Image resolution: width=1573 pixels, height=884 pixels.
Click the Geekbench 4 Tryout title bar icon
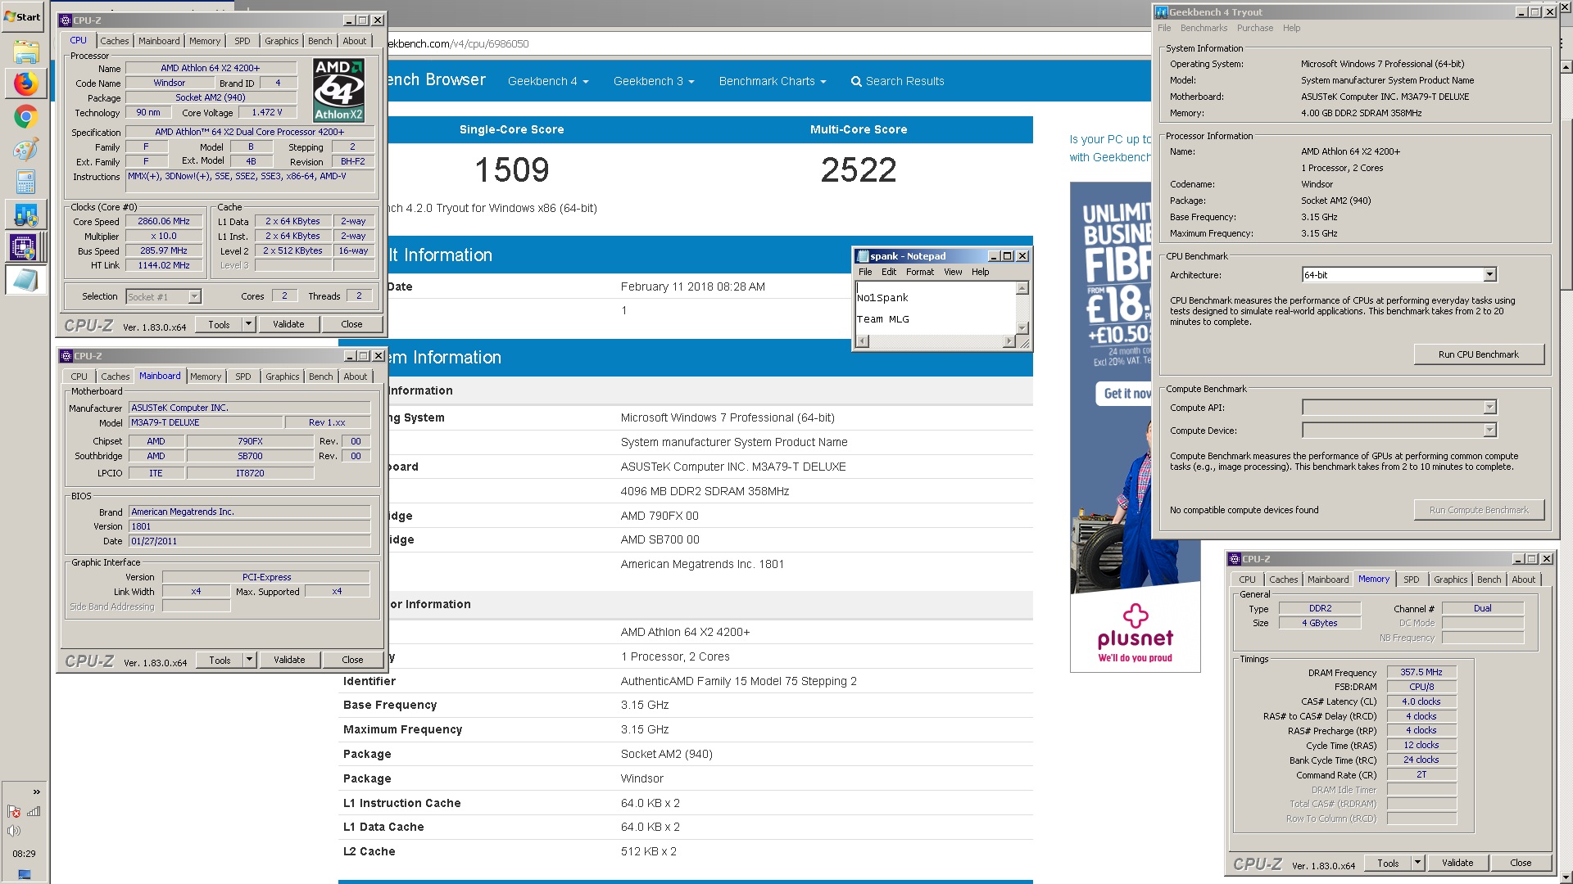click(1161, 12)
